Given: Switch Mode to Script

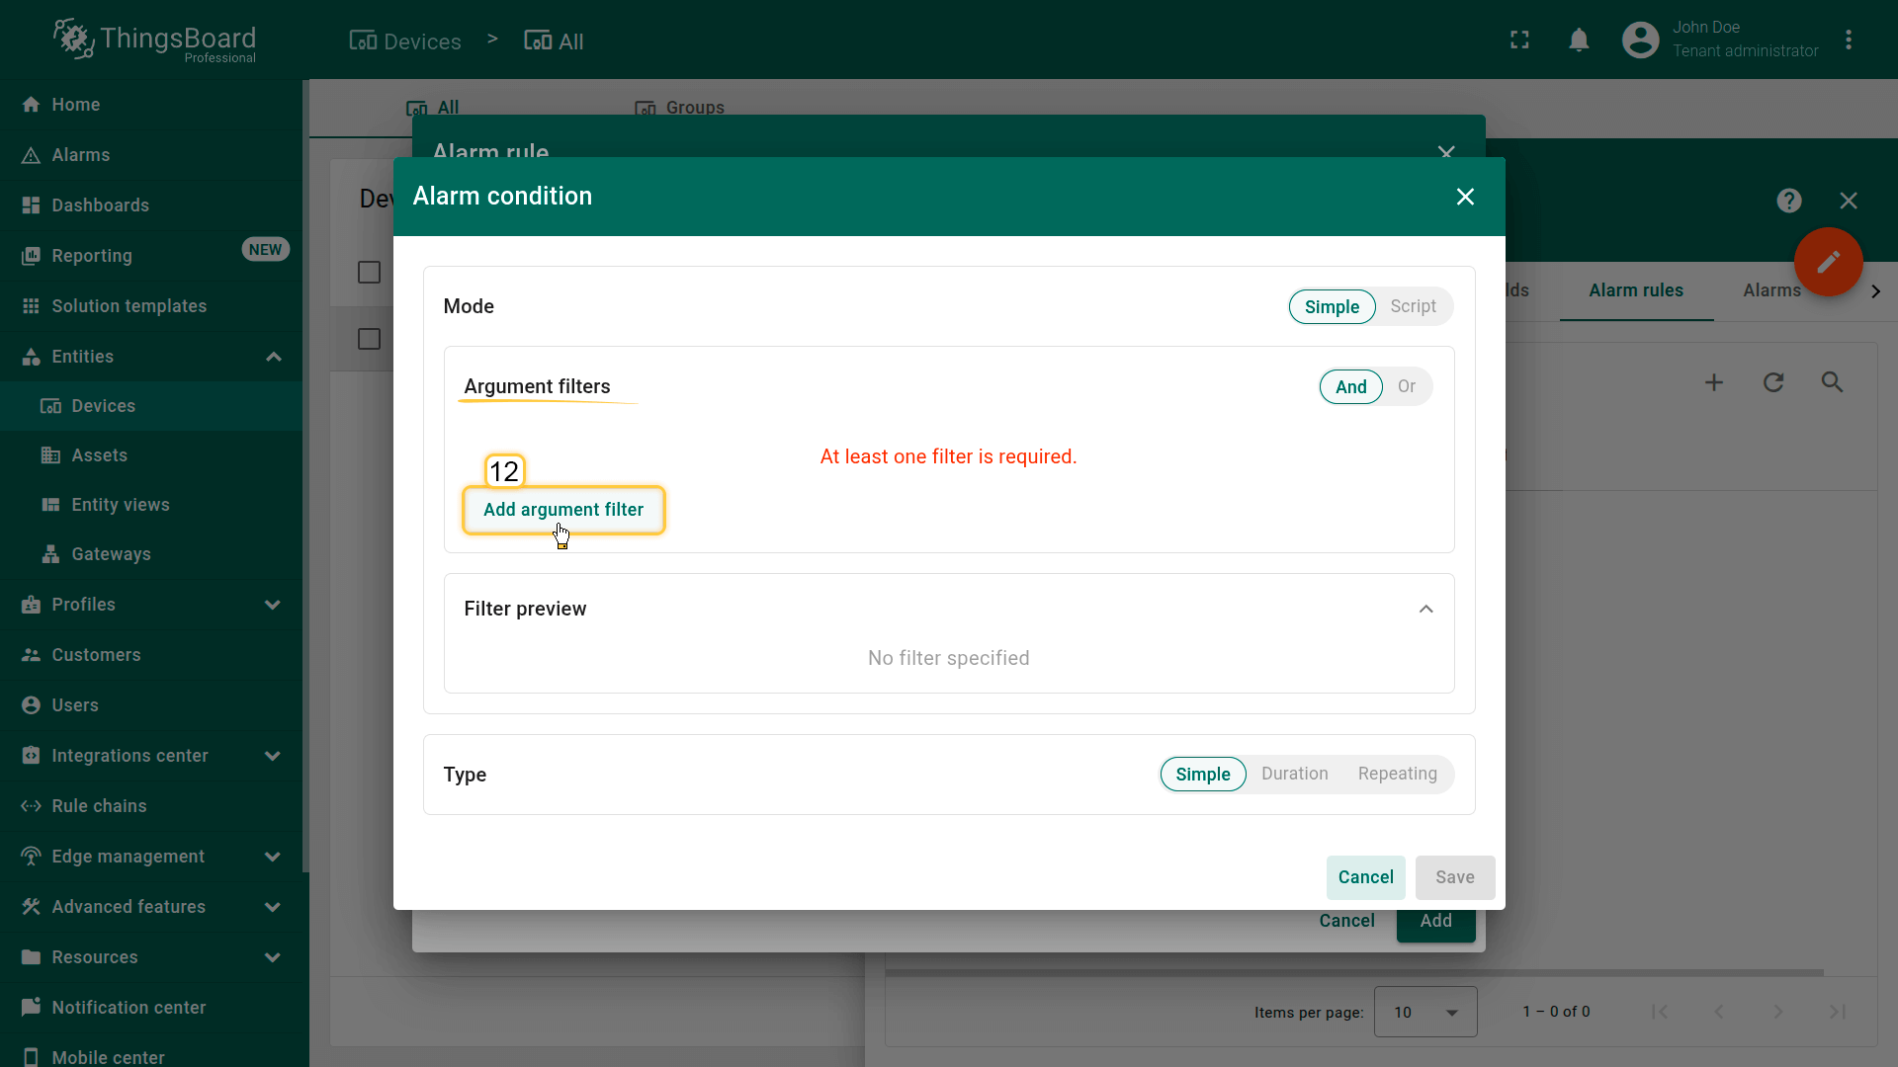Looking at the screenshot, I should pos(1413,306).
